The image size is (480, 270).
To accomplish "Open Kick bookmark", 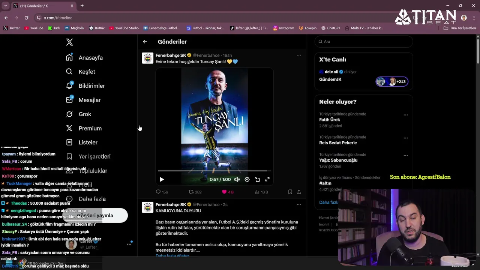I will tap(54, 28).
